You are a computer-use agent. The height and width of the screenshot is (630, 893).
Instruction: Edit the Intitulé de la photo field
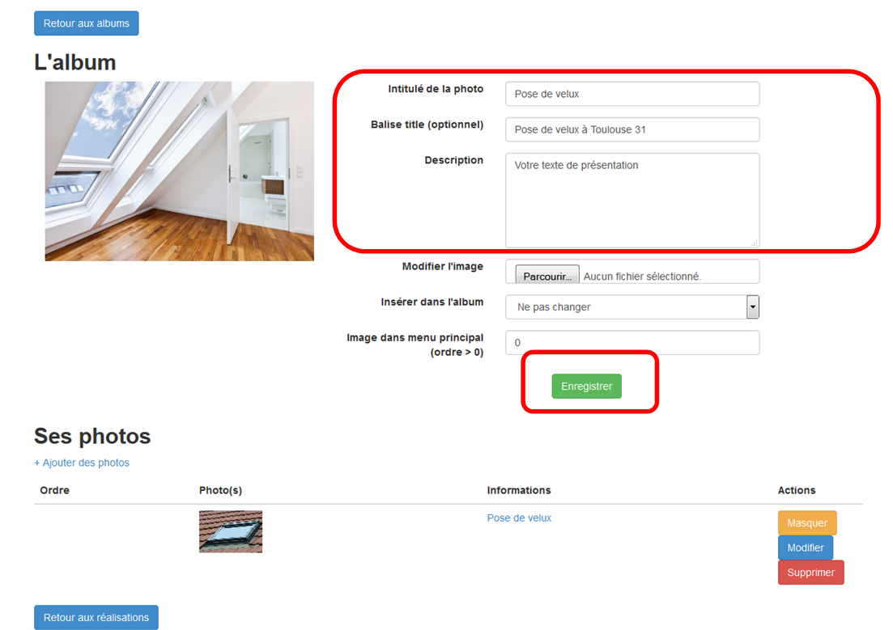[632, 94]
